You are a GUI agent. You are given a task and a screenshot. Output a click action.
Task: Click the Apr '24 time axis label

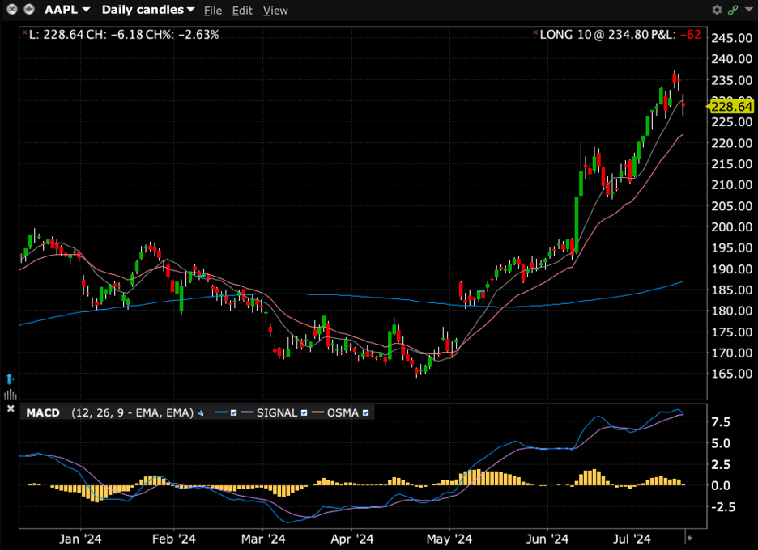tap(352, 539)
